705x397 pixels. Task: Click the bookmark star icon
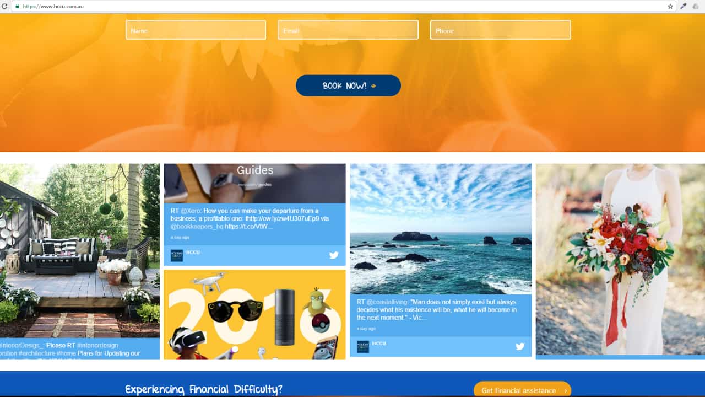point(670,6)
